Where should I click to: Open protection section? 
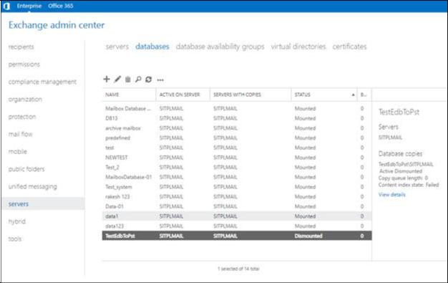[22, 117]
